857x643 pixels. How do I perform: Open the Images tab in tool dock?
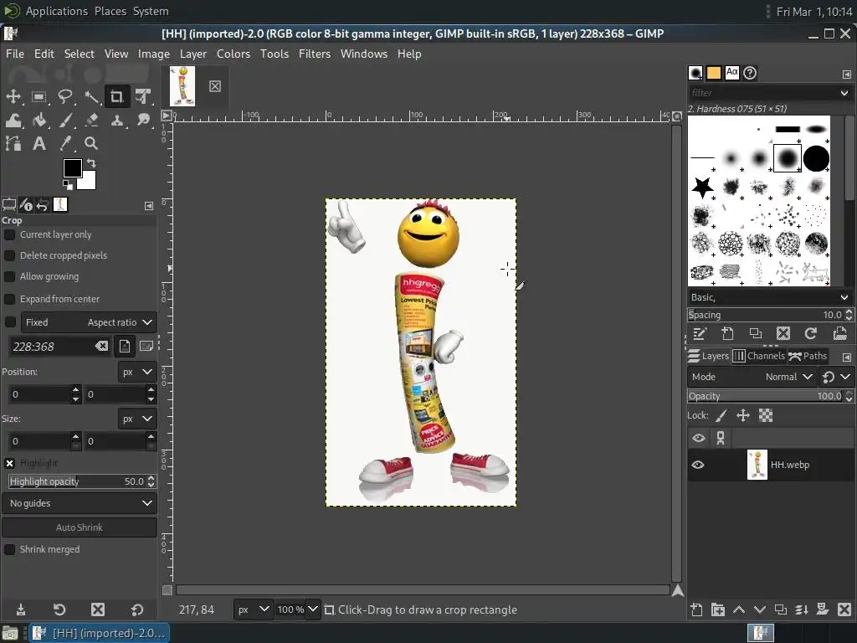[60, 204]
